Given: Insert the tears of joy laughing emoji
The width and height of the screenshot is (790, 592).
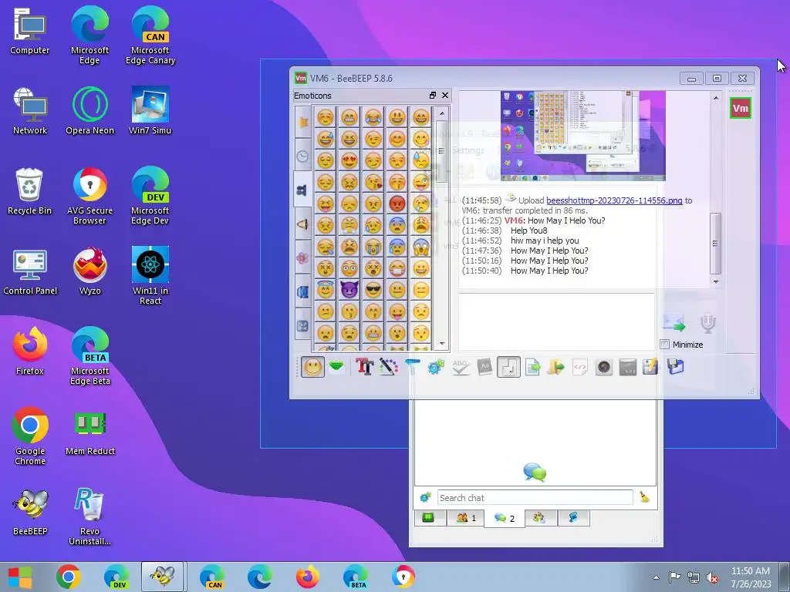Looking at the screenshot, I should click(x=373, y=117).
